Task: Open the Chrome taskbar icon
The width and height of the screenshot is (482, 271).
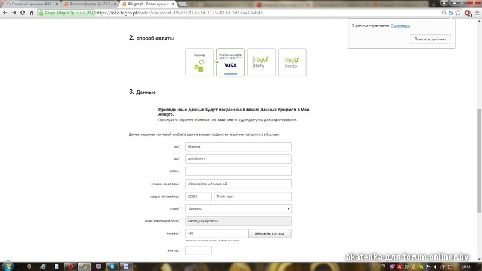Action: coord(84,266)
